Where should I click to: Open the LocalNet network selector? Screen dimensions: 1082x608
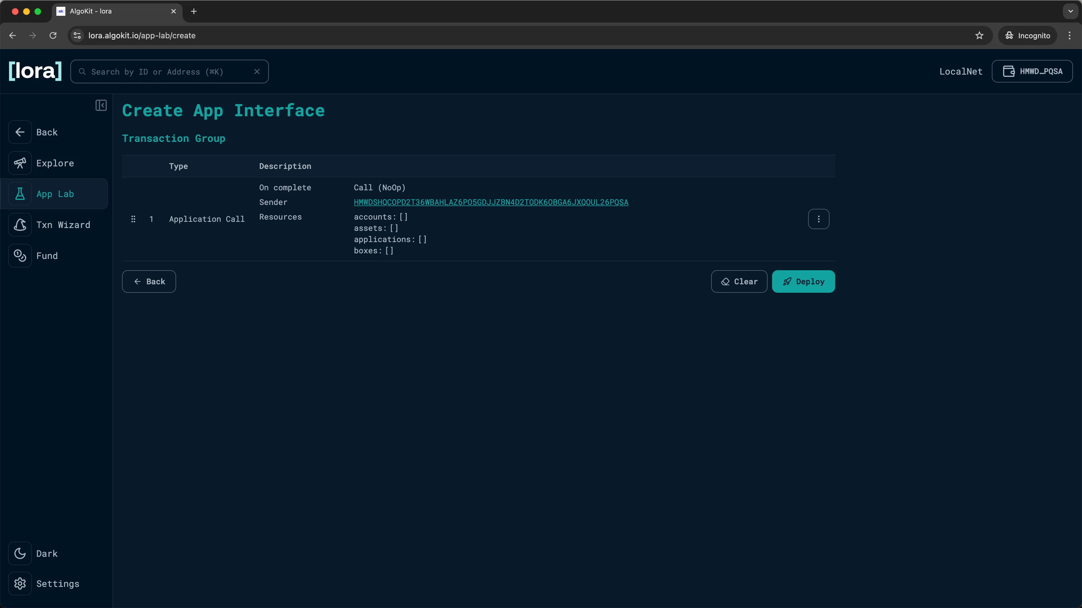click(x=961, y=71)
